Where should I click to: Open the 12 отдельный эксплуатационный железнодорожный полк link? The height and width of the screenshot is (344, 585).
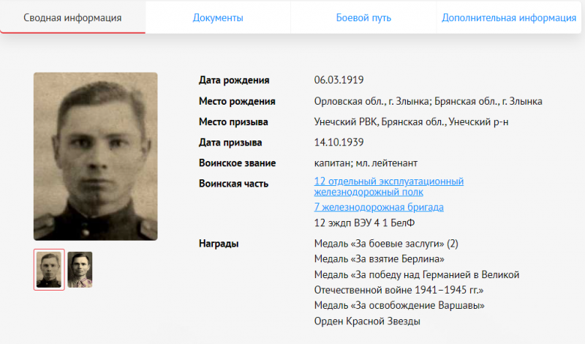tap(389, 187)
